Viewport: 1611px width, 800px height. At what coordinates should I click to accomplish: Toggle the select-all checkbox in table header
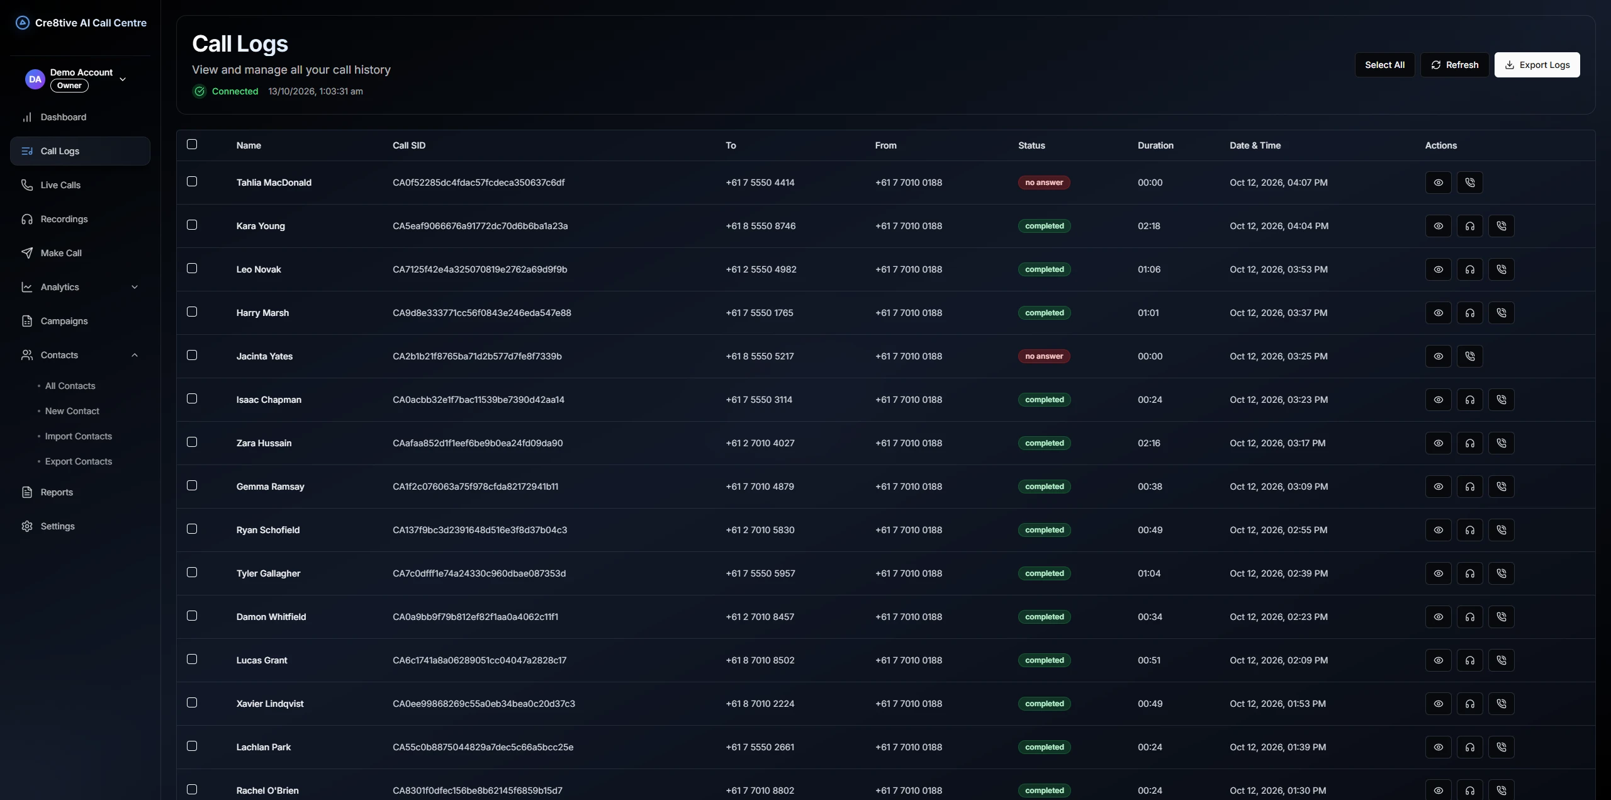pyautogui.click(x=192, y=144)
